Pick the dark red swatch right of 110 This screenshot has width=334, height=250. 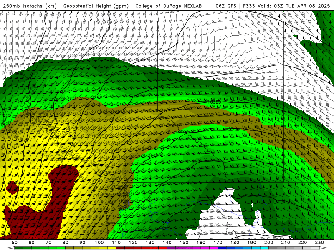(121, 248)
